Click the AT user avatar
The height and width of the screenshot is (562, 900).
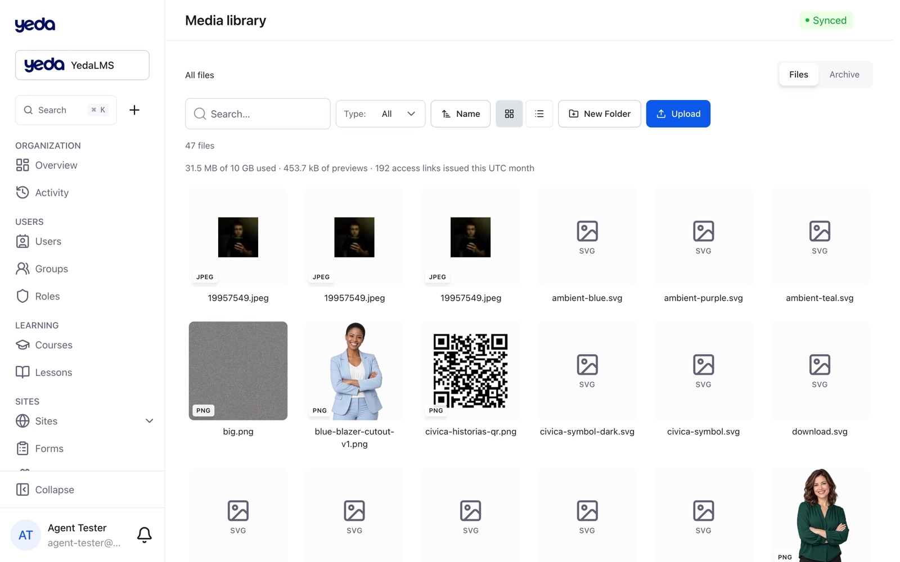tap(26, 535)
